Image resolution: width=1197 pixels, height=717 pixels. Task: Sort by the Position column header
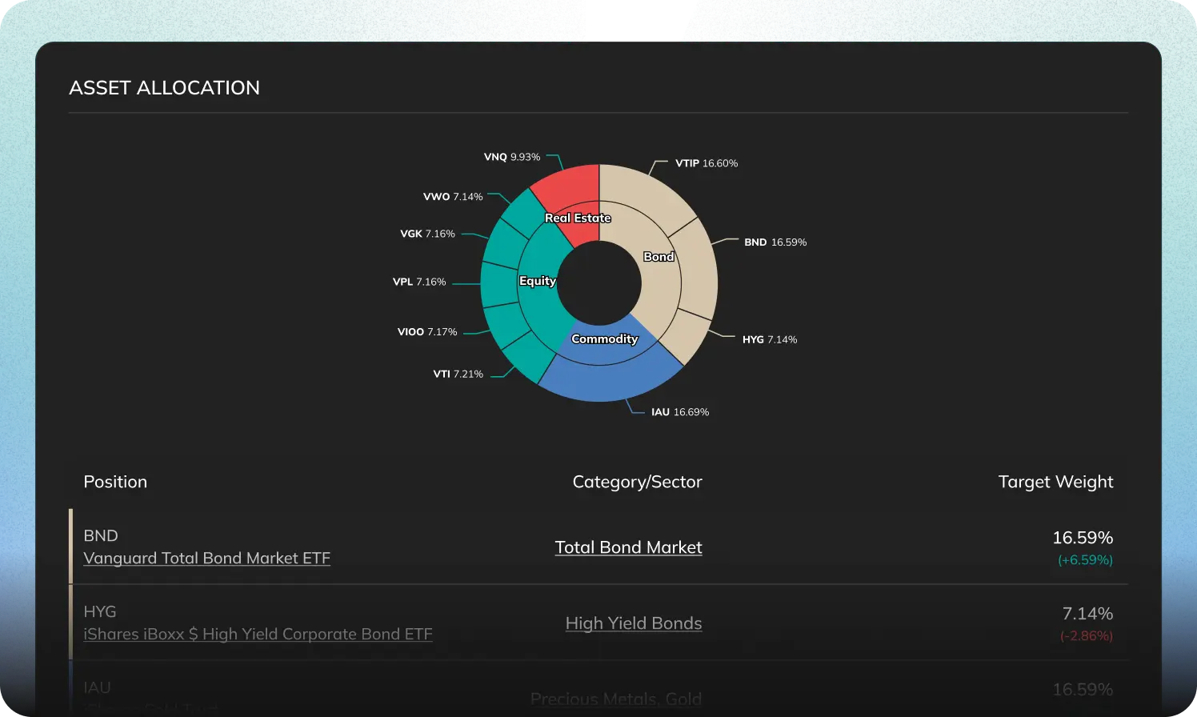[115, 482]
